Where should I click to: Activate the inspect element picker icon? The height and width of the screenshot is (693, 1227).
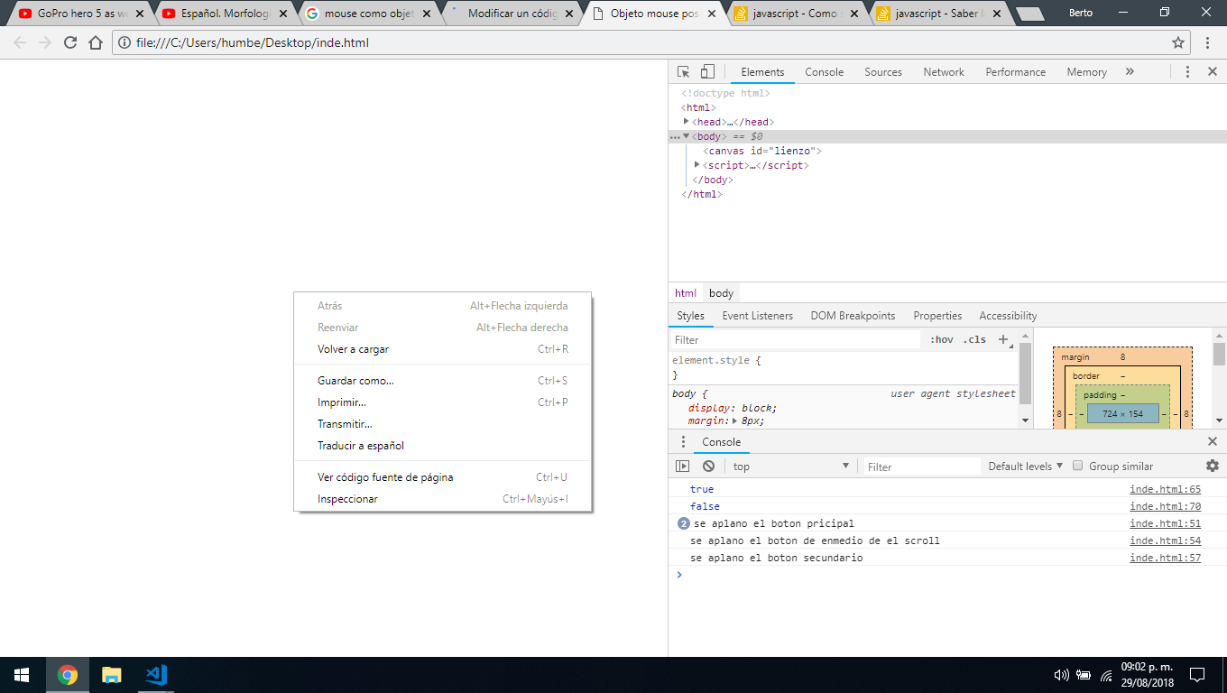coord(684,72)
